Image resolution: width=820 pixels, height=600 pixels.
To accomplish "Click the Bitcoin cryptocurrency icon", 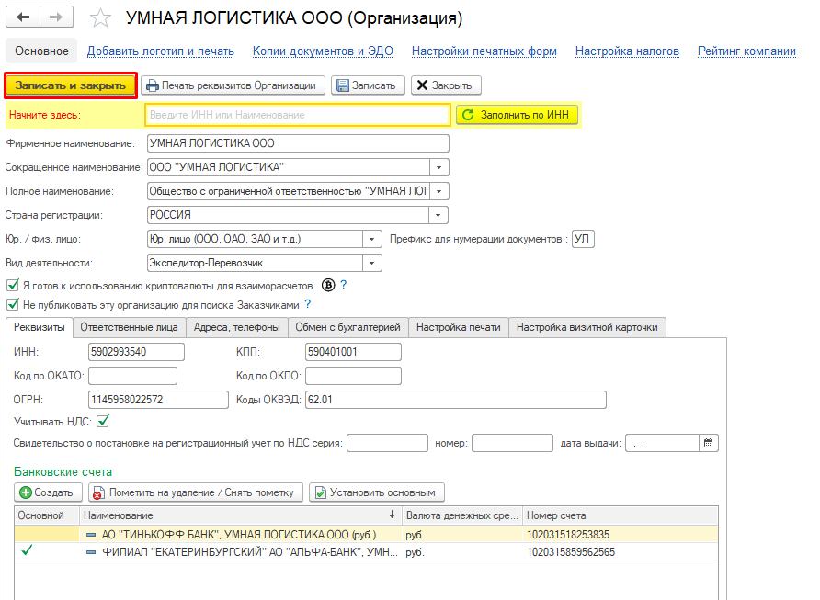I will tap(328, 285).
